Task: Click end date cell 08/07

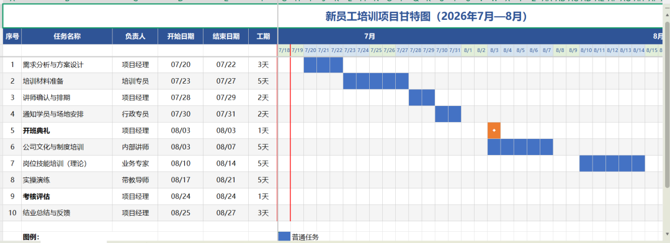Action: [x=226, y=147]
